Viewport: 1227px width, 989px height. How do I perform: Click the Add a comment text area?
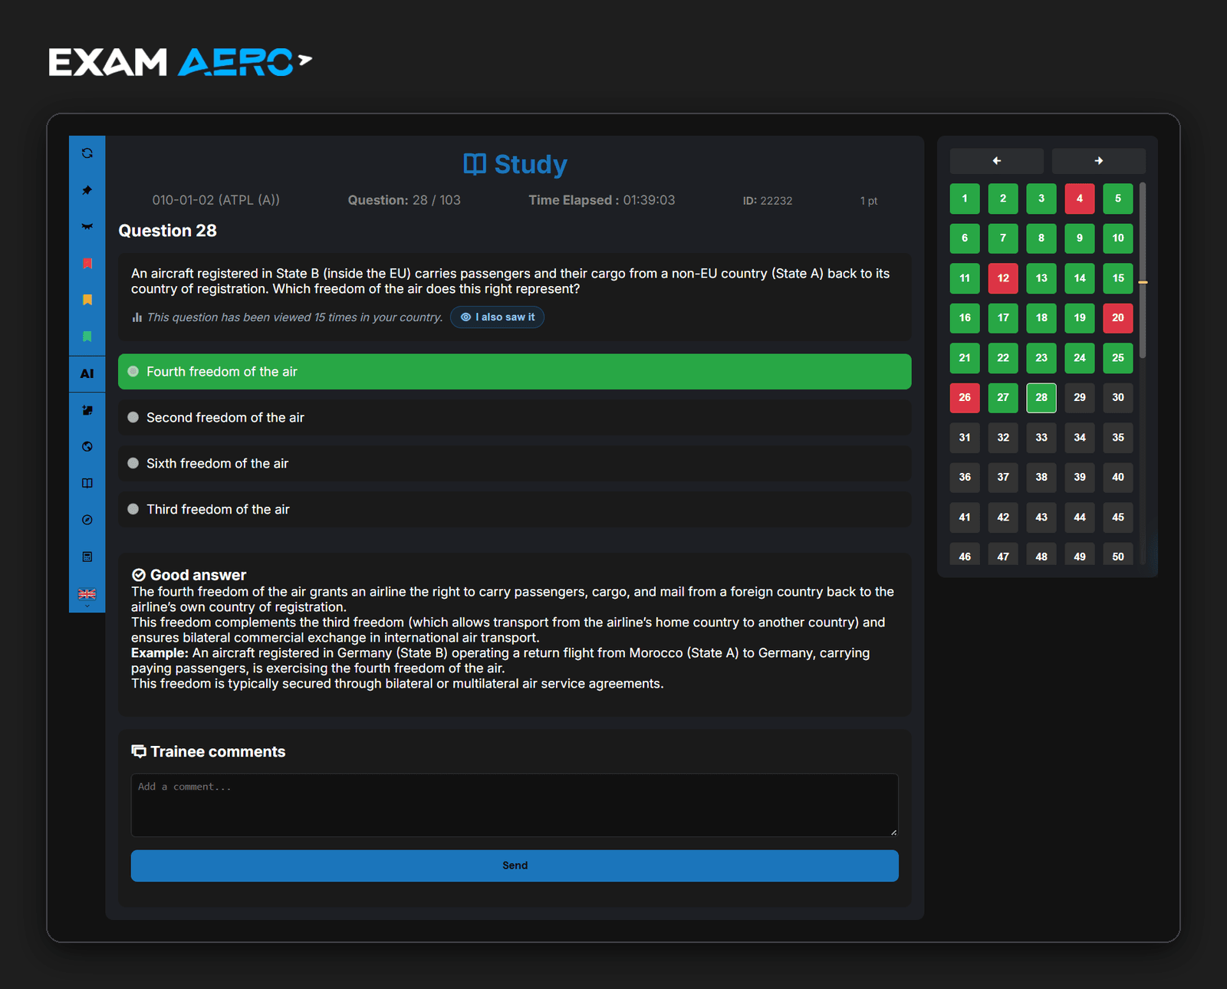click(x=515, y=805)
